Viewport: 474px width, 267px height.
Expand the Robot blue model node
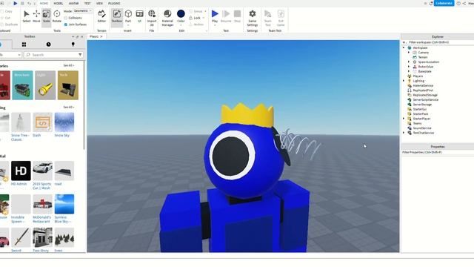409,67
